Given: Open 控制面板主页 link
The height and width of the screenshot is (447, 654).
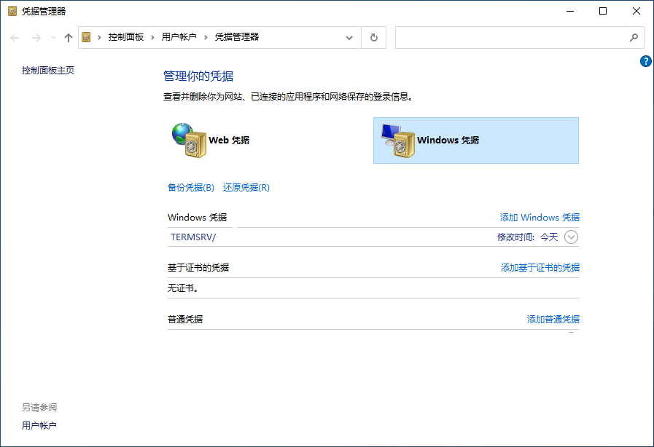Looking at the screenshot, I should 48,71.
